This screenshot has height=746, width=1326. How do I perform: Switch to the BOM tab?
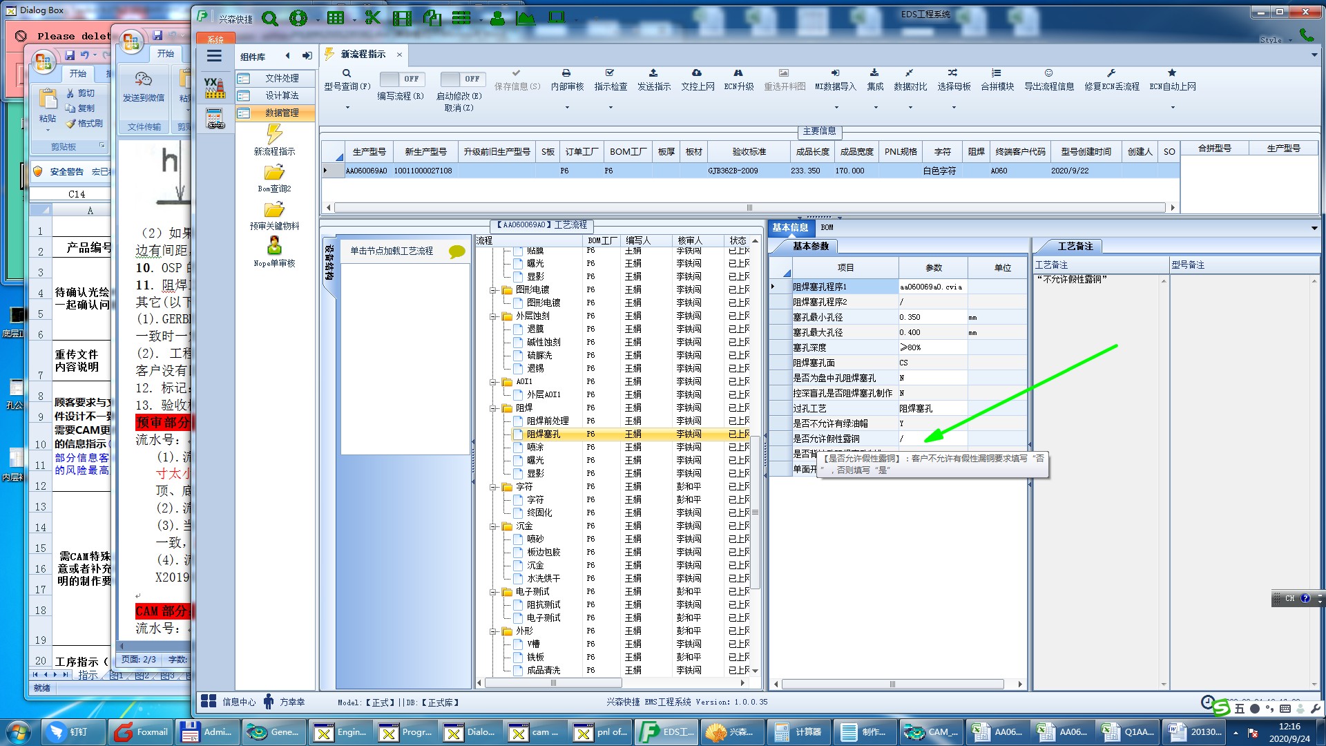coord(827,227)
